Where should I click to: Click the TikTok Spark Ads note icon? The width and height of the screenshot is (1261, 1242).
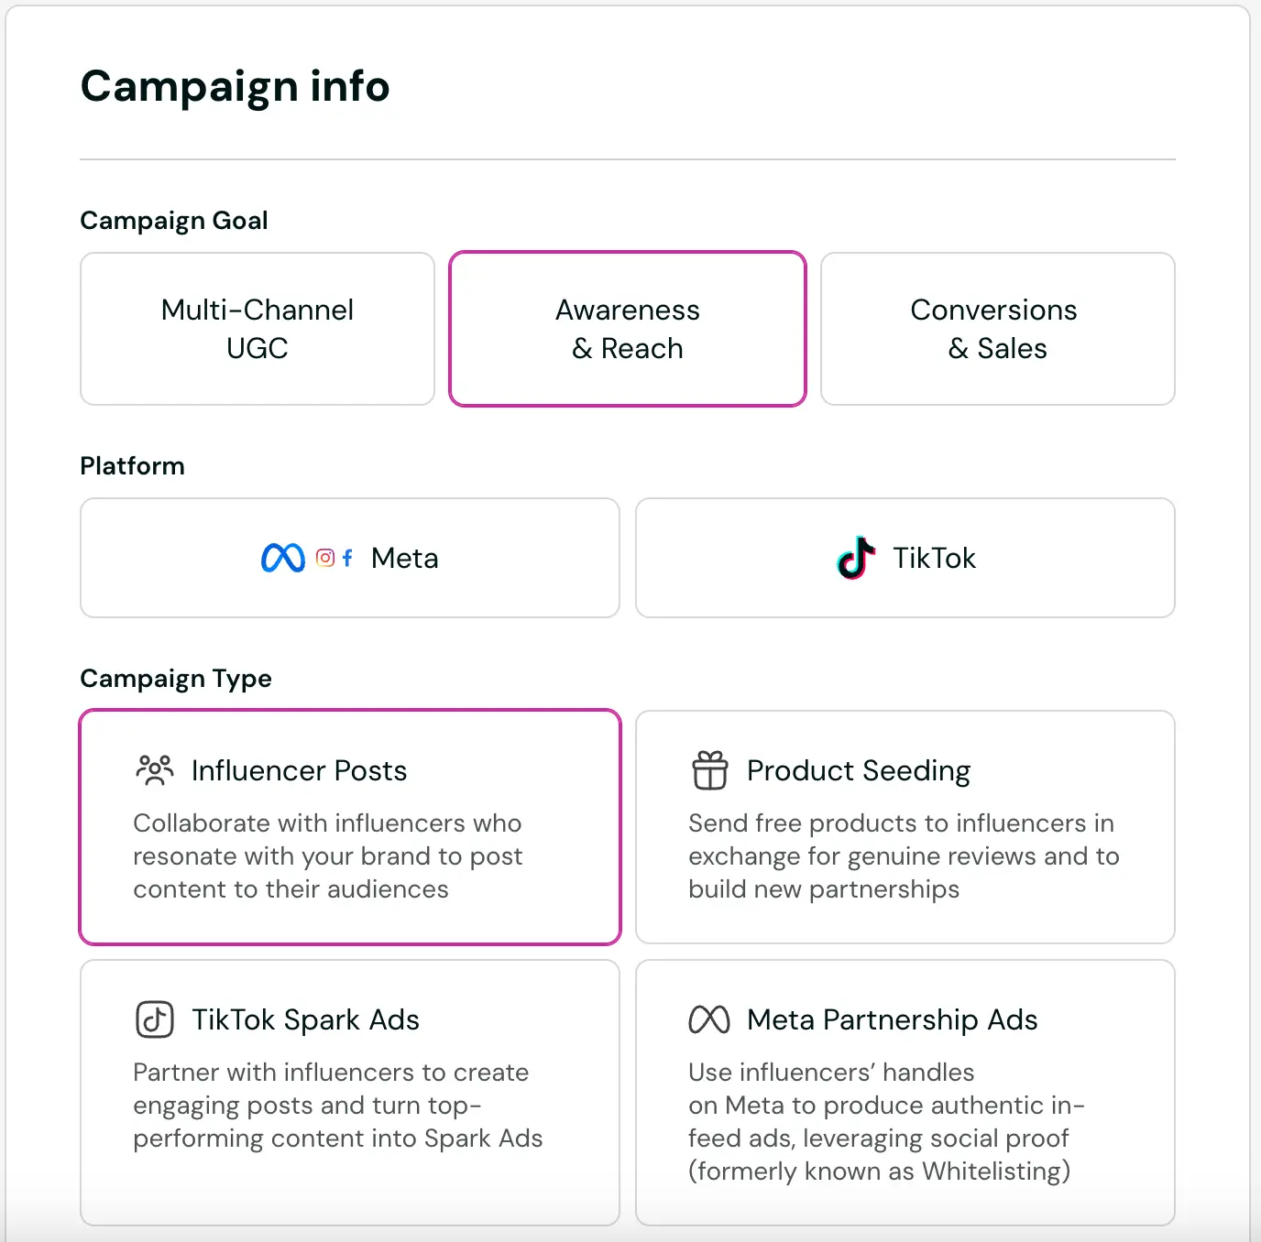coord(154,1019)
